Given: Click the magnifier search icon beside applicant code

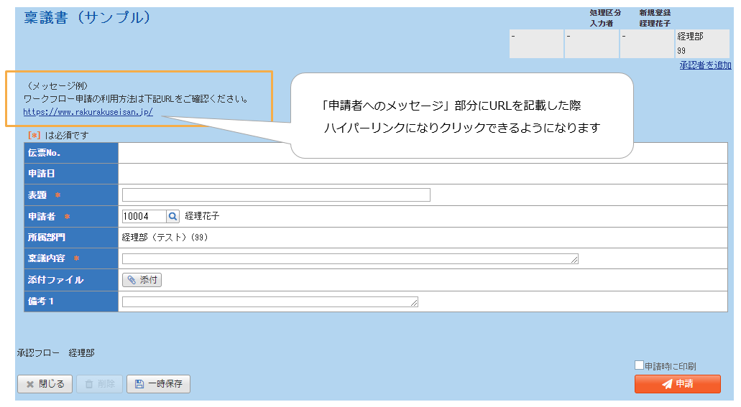Looking at the screenshot, I should point(173,216).
